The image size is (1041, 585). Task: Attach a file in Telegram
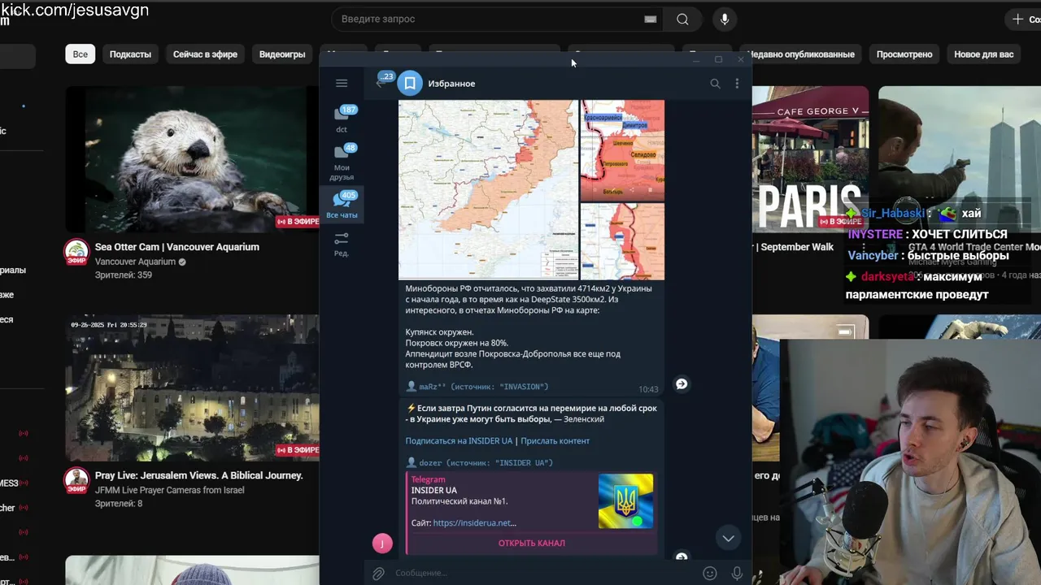point(378,573)
